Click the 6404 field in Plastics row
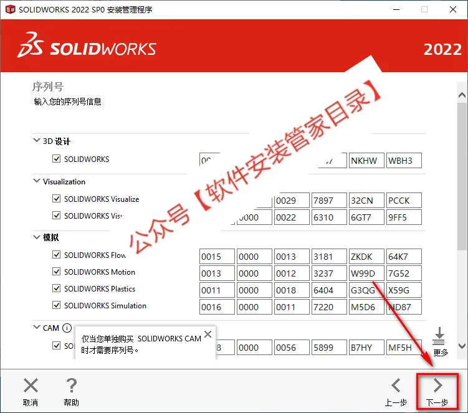 tap(329, 290)
